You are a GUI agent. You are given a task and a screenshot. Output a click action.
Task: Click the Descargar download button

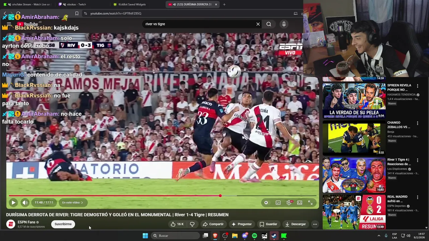pos(295,224)
